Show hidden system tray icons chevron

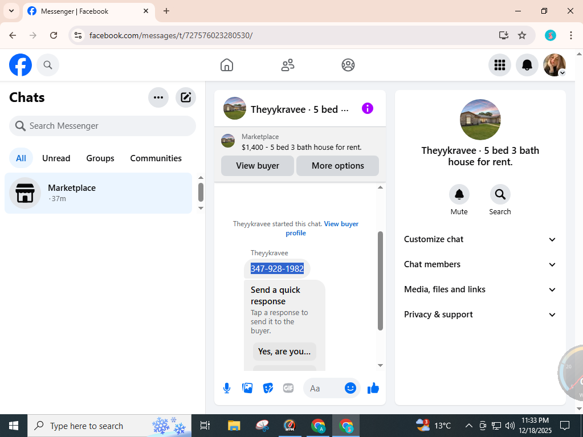pos(469,426)
